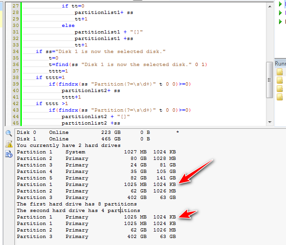The image size is (286, 245).
Task: Click the topmost green triangle in right panel
Action: (x=280, y=4)
